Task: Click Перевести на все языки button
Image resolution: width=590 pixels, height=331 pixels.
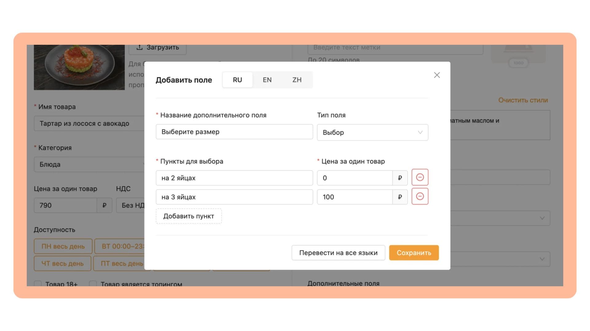Action: 338,253
